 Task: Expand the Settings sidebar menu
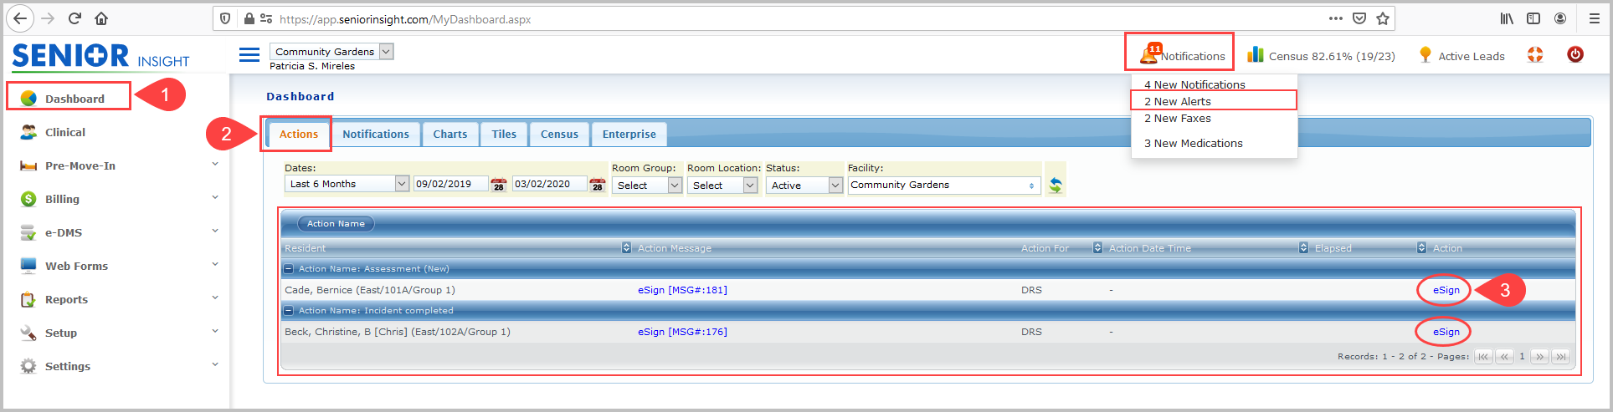click(x=215, y=365)
